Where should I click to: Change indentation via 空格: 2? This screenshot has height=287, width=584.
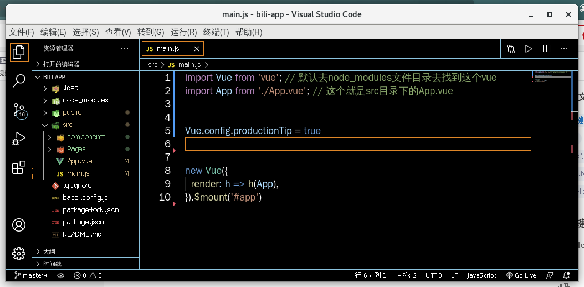click(406, 275)
